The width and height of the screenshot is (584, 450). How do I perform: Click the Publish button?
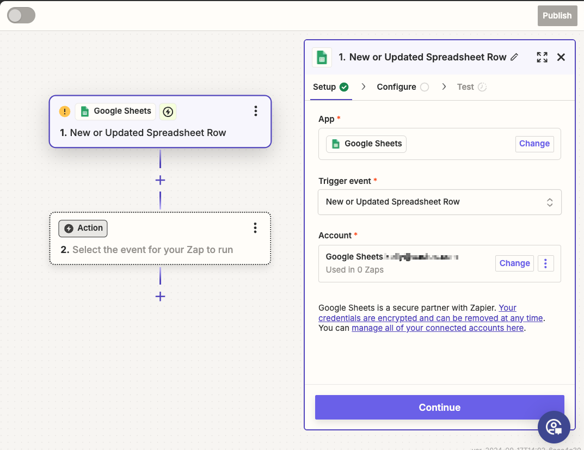coord(557,16)
